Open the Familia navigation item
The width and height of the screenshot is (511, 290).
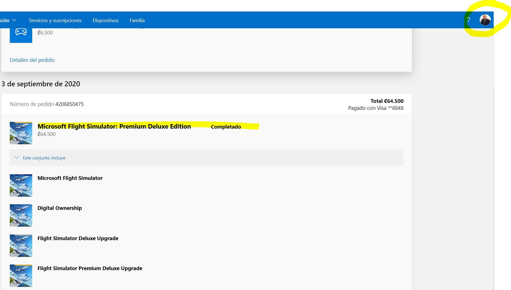click(x=137, y=20)
